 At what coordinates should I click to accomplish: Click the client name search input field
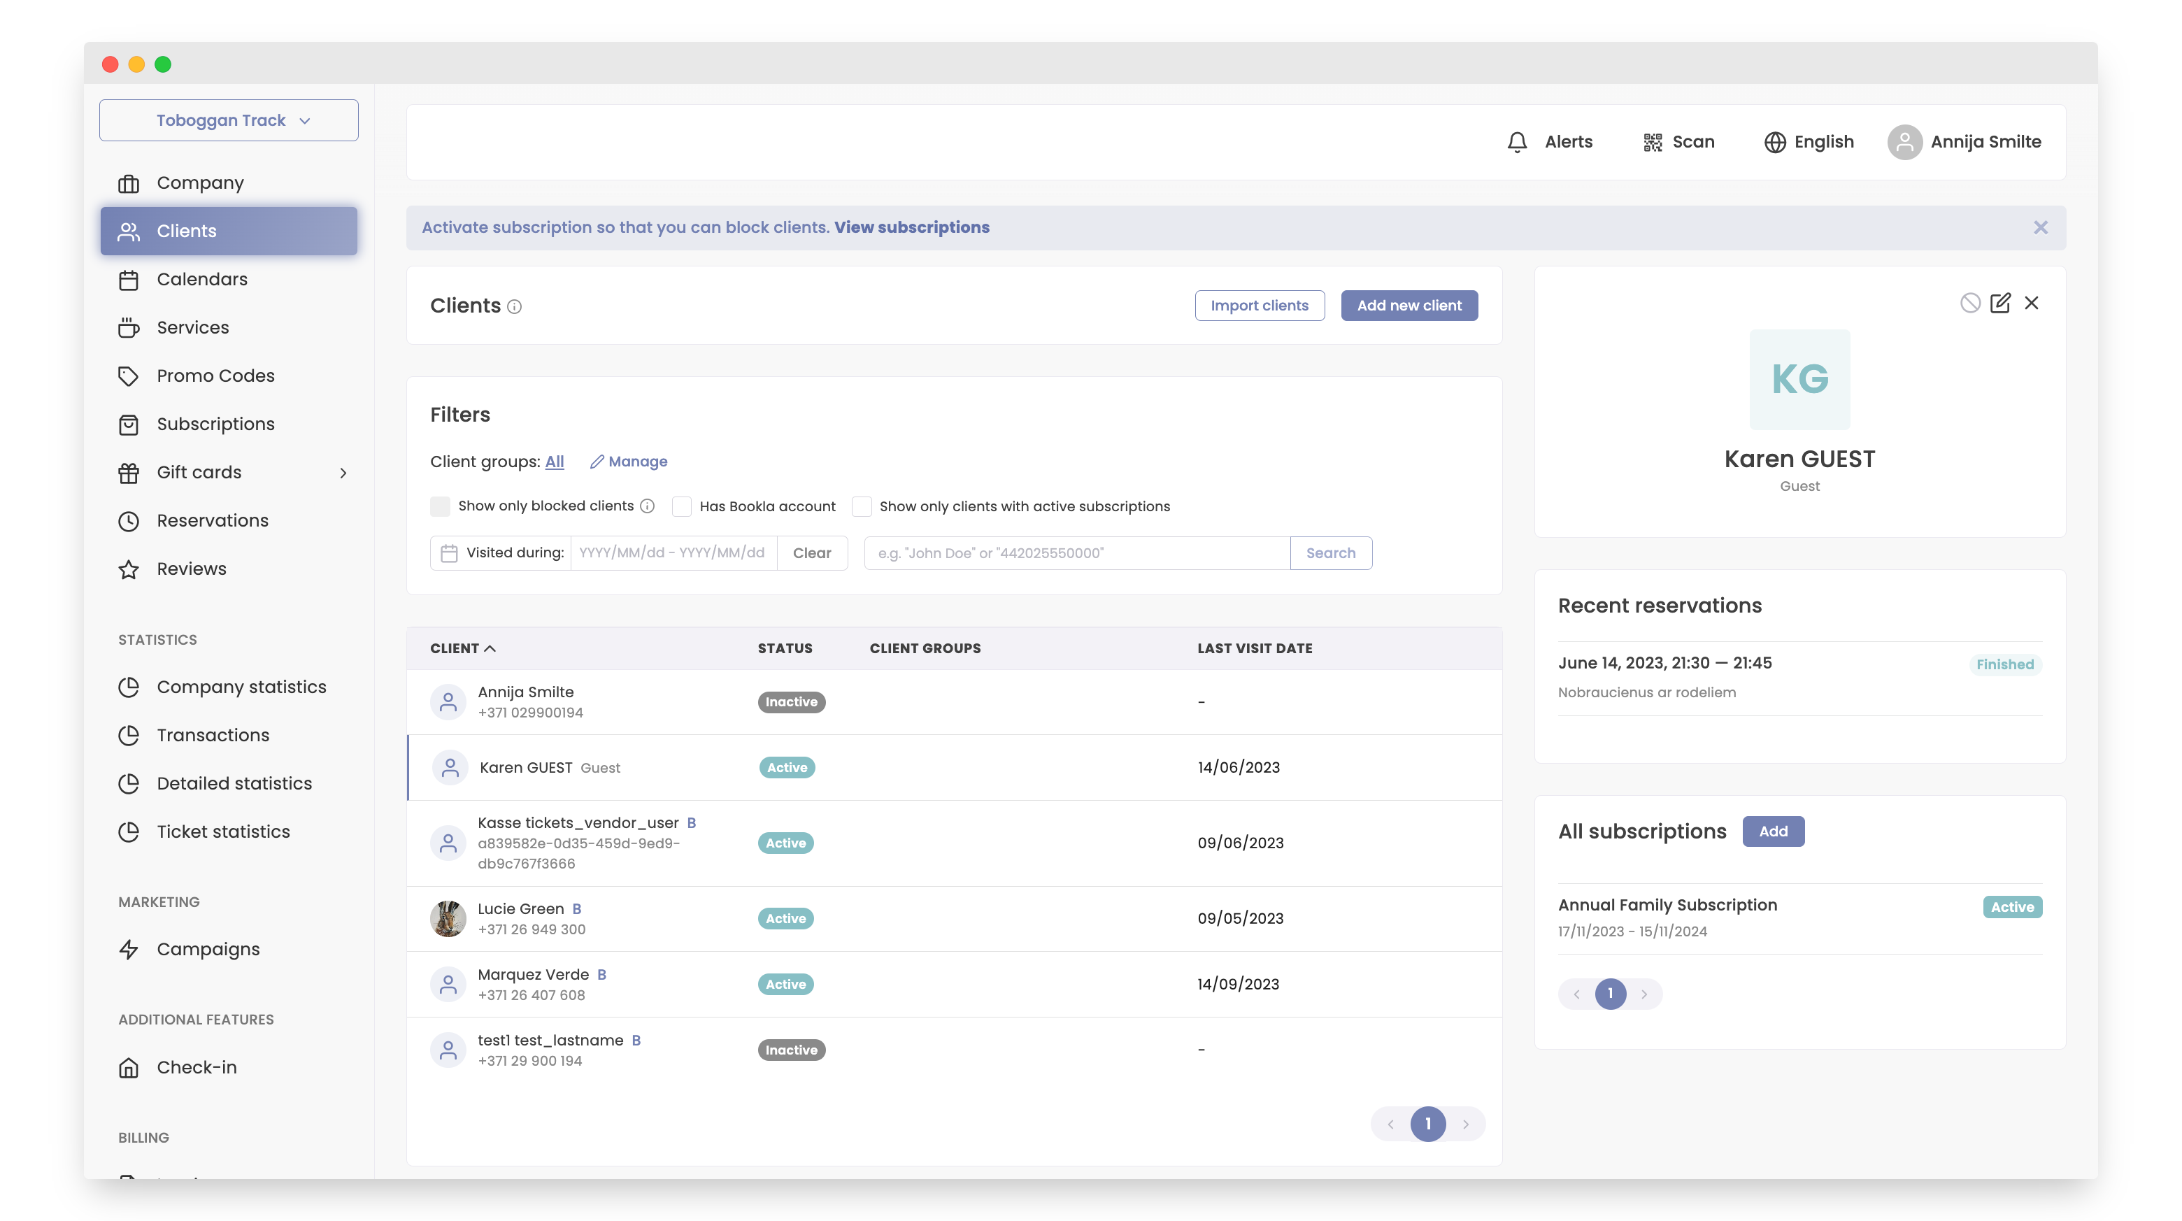(x=1076, y=553)
